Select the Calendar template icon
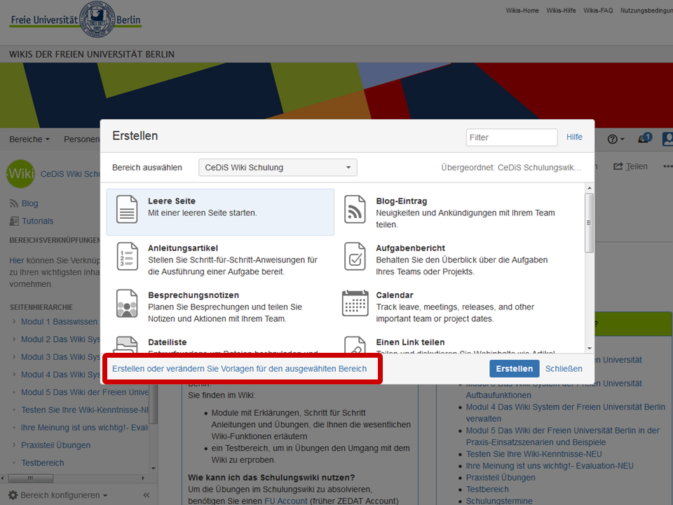673x505 pixels. click(355, 303)
